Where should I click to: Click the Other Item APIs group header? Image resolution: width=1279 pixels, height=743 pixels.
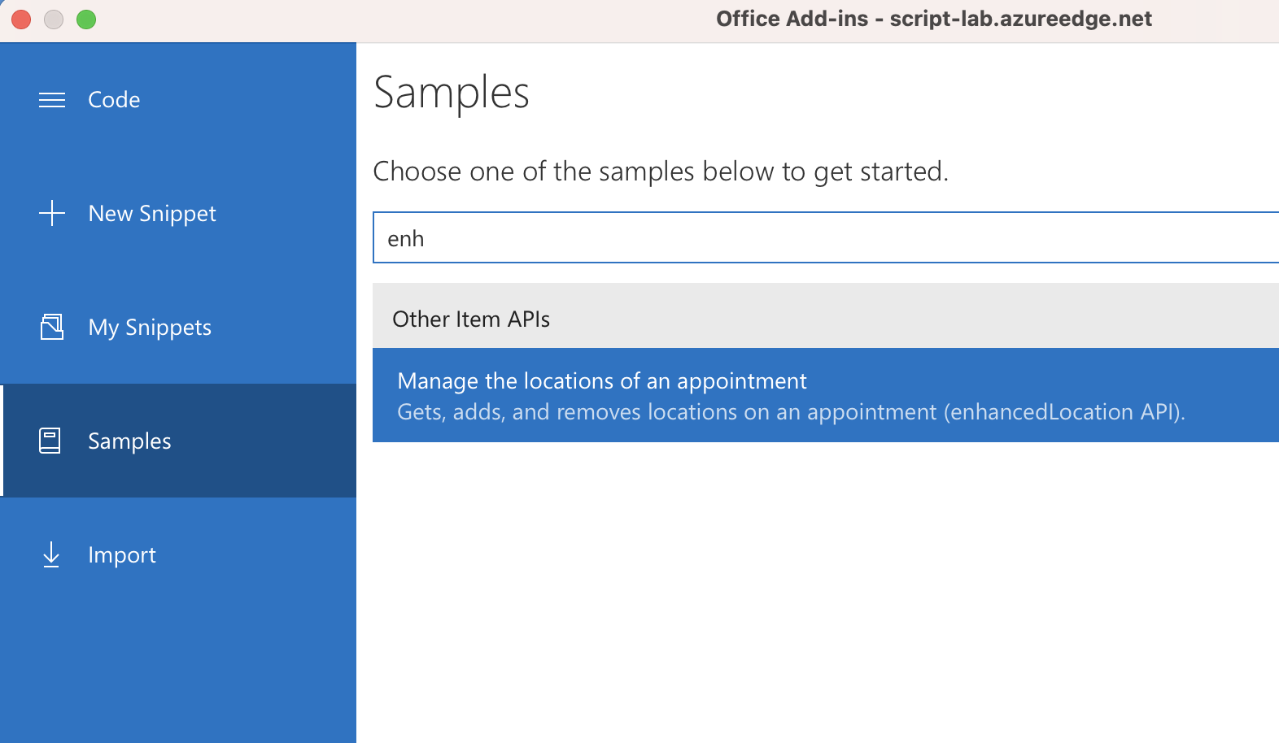[x=472, y=318]
